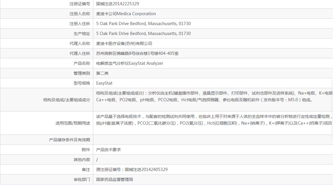The width and height of the screenshot is (333, 185).
Task: Click the 代理人住所 label
Action: coord(80,54)
